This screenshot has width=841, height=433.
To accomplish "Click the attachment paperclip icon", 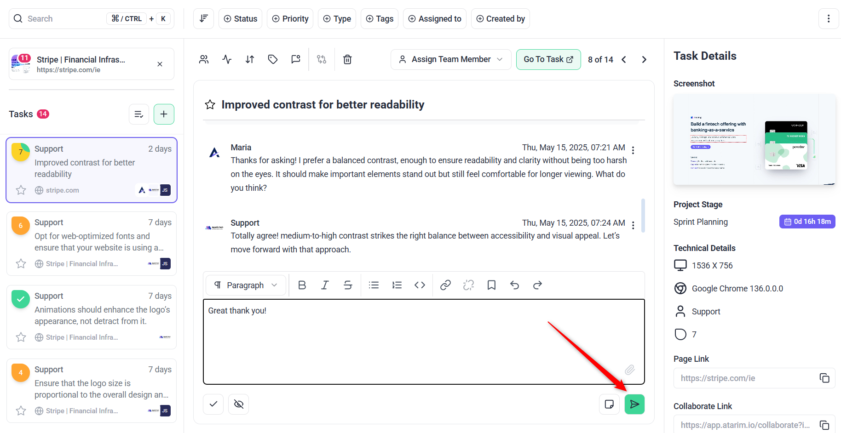I will pos(630,370).
